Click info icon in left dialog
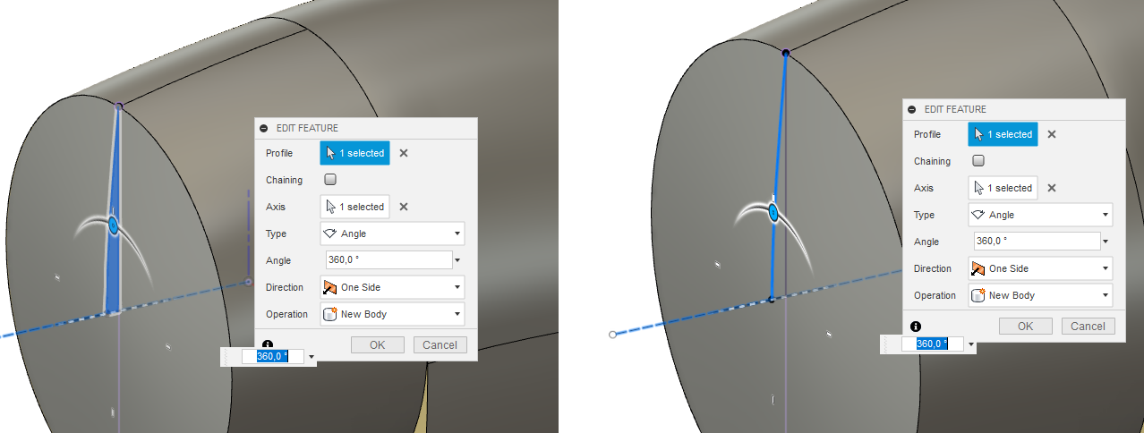 point(268,344)
